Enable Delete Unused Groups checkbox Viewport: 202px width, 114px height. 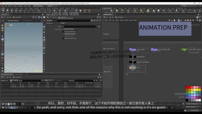63,38
